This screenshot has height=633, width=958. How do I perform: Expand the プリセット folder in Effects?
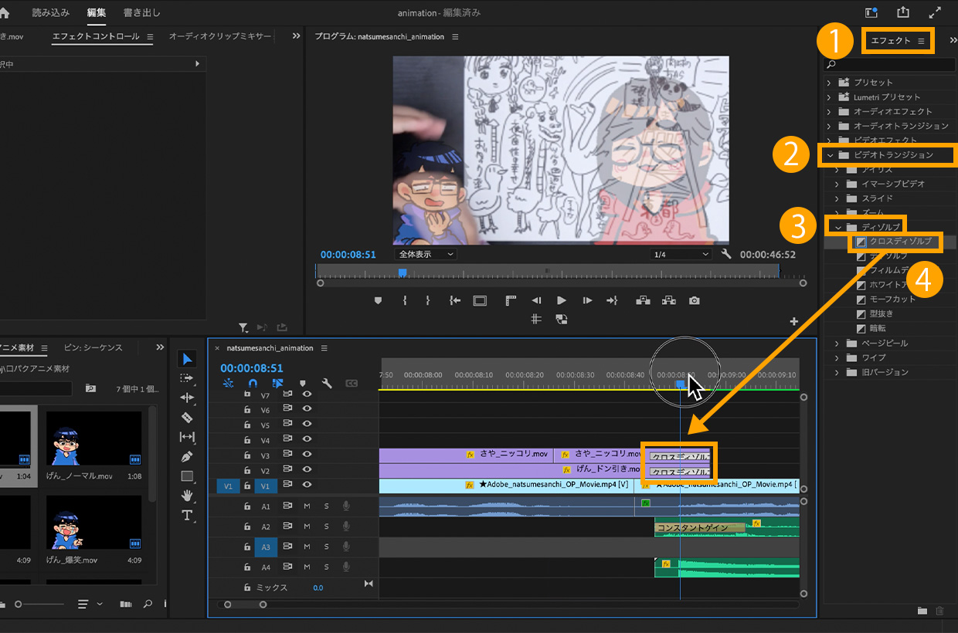[829, 83]
